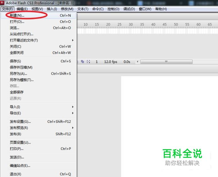Screen dimensions: 218x177
Task: Select 保存并压缩(M) entry
Action: point(38,67)
